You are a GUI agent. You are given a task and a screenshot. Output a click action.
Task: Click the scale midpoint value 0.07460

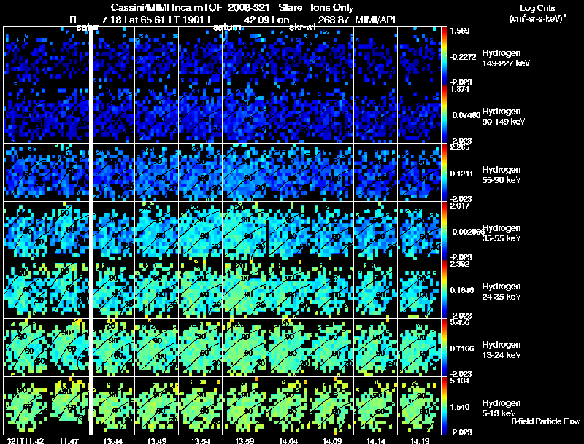coord(466,115)
